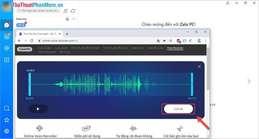Open Voice Recorder menu item
The image size is (259, 139).
click(175, 48)
